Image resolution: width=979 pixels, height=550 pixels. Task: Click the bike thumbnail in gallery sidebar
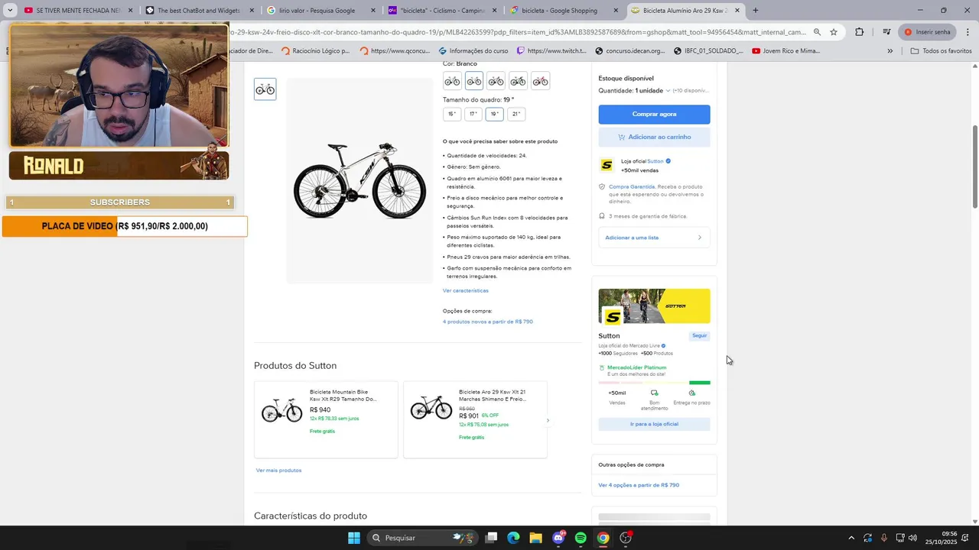pyautogui.click(x=265, y=89)
